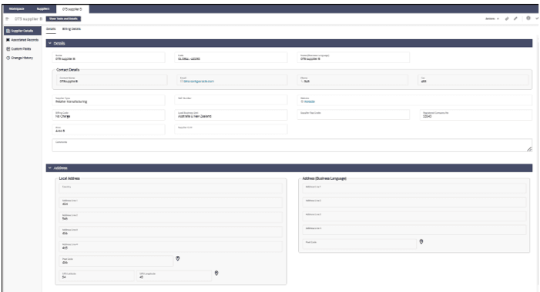The width and height of the screenshot is (540, 292).
Task: Click the supplier icon beside the page title
Action: tap(8, 19)
